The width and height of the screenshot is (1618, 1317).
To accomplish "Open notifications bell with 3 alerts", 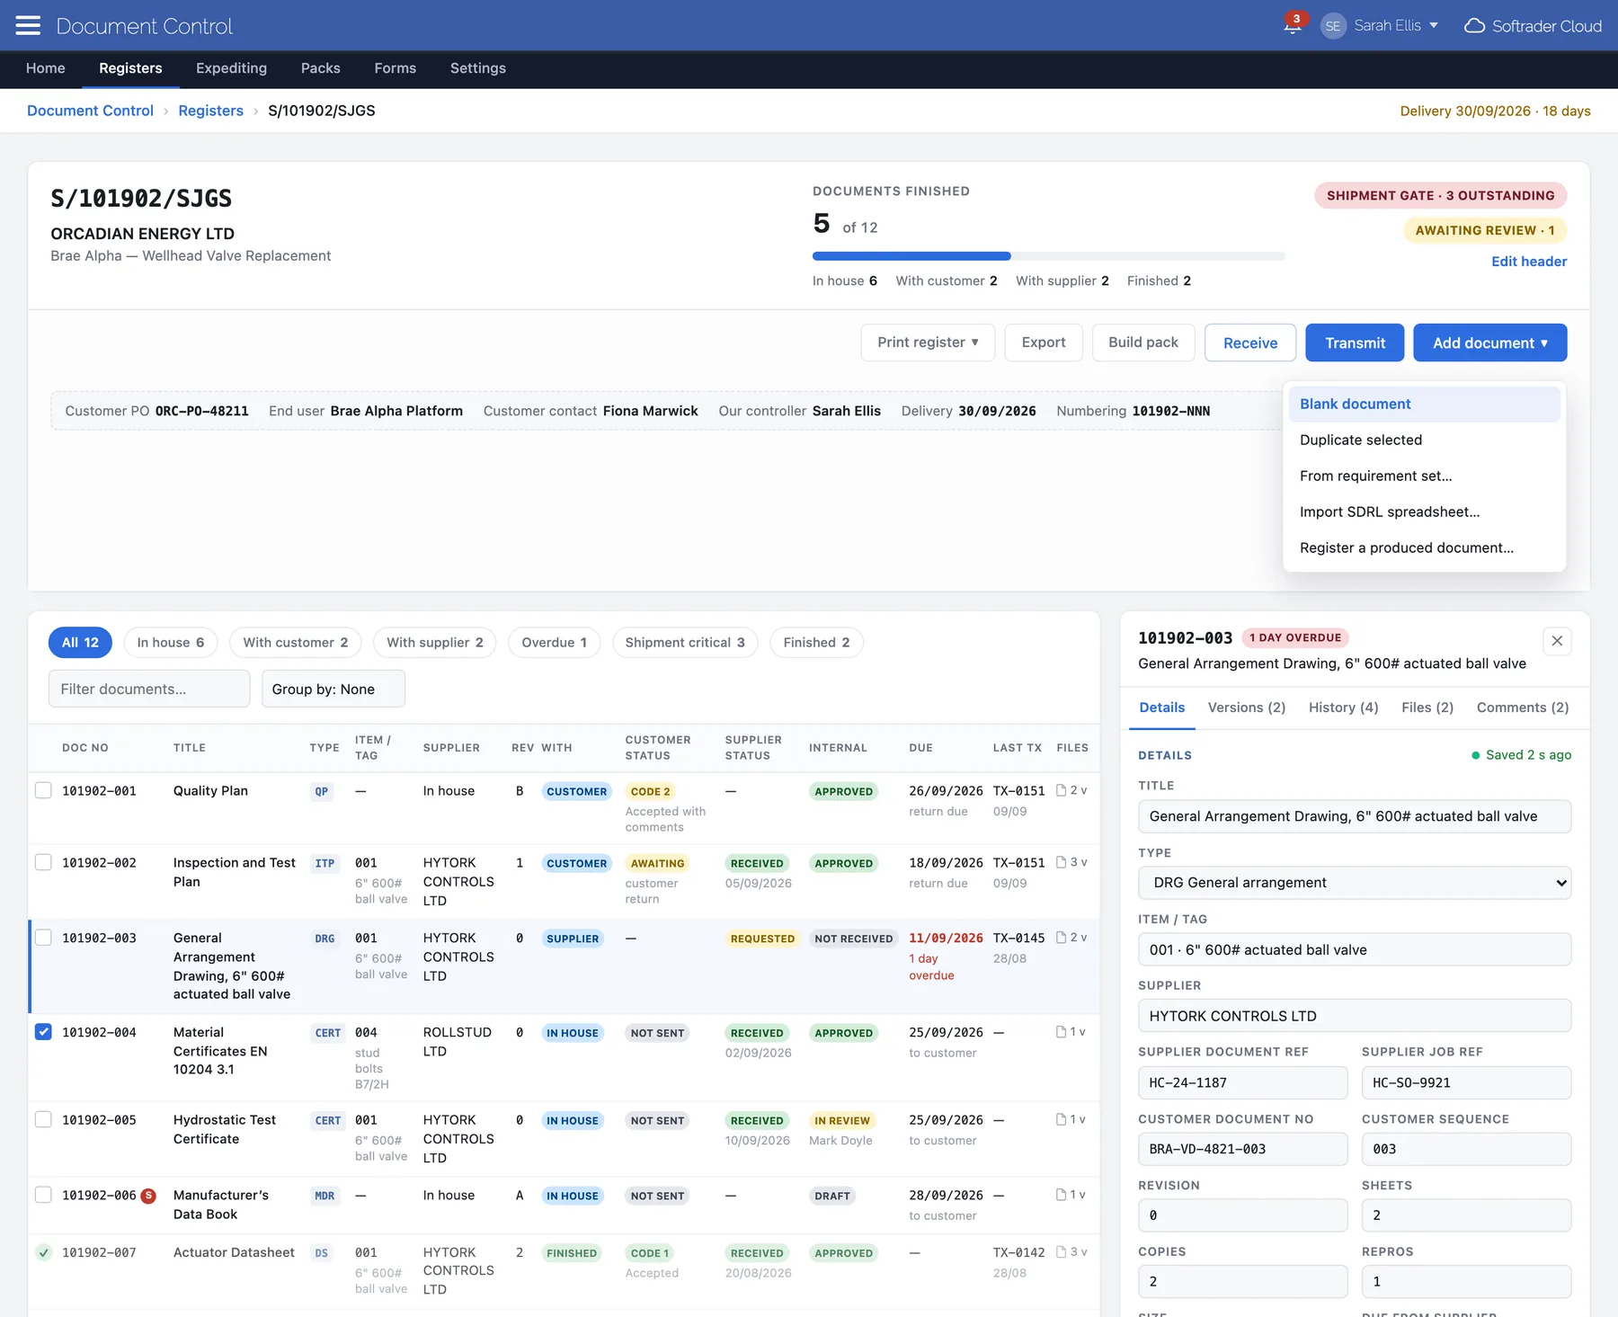I will tap(1293, 24).
